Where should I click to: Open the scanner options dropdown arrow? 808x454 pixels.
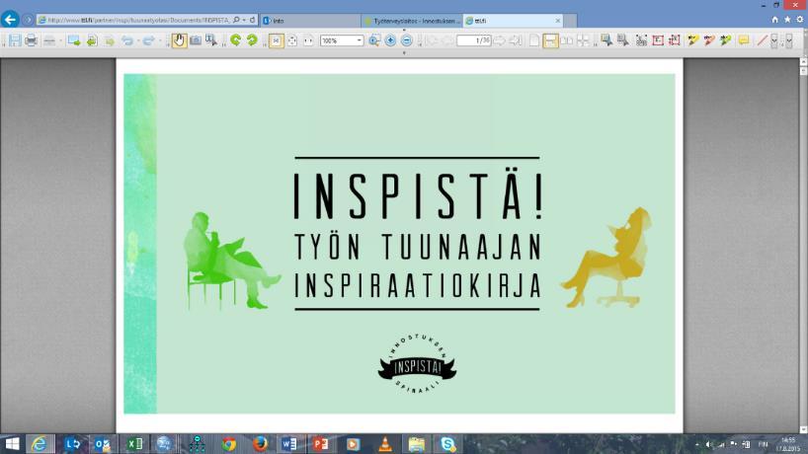click(x=60, y=40)
